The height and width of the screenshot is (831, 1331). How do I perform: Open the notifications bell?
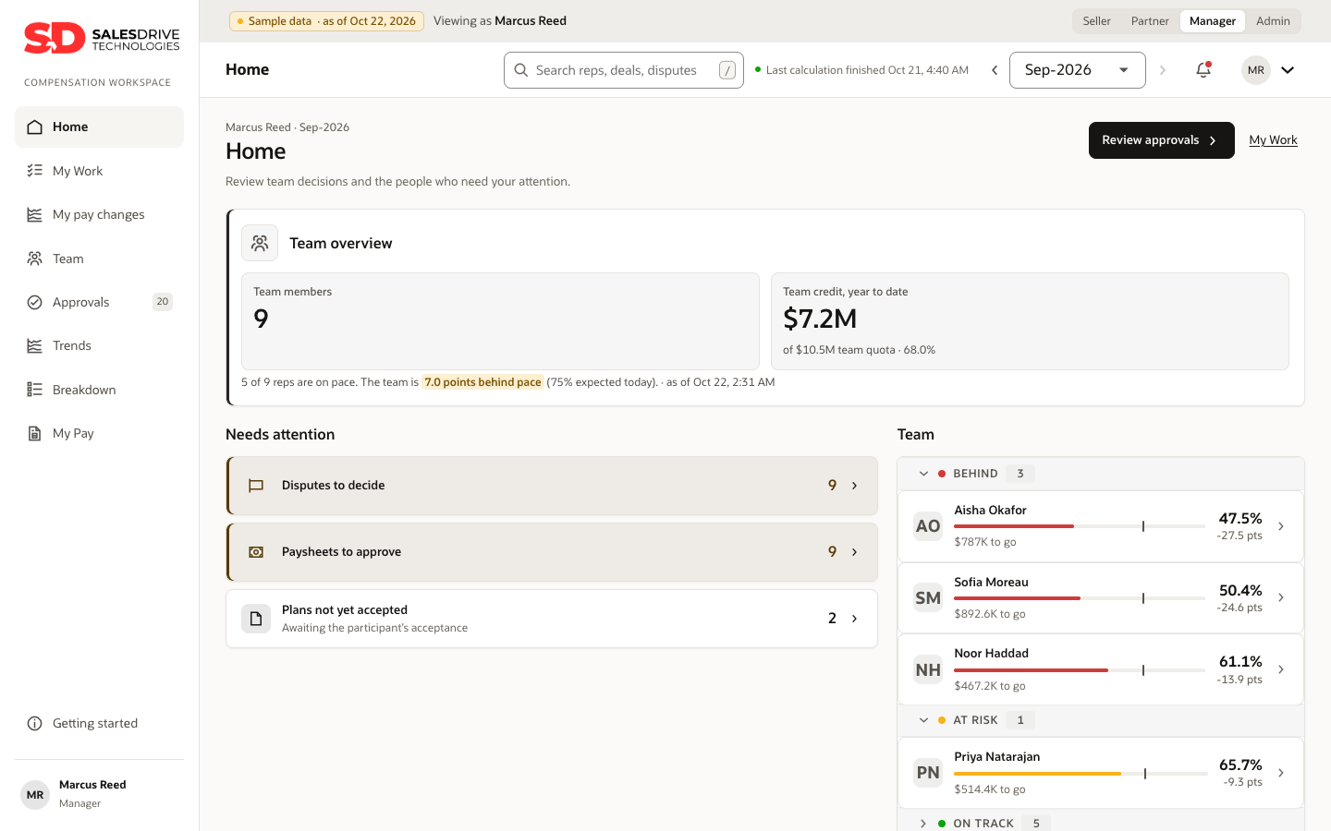pyautogui.click(x=1203, y=70)
